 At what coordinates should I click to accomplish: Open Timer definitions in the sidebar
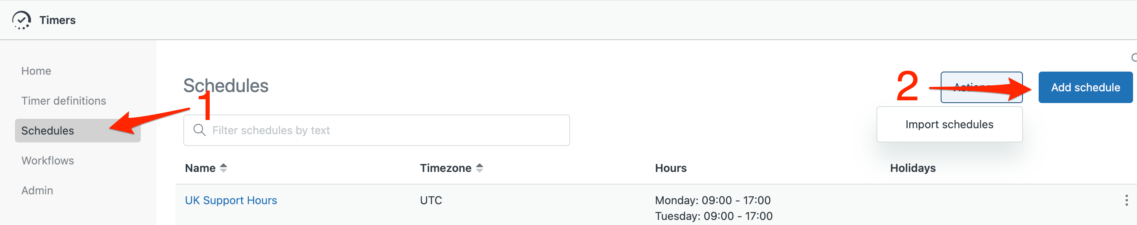pos(64,101)
